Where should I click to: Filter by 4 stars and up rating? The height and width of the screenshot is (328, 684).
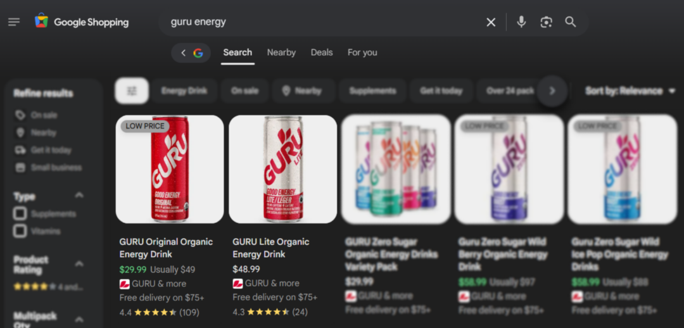tap(48, 287)
